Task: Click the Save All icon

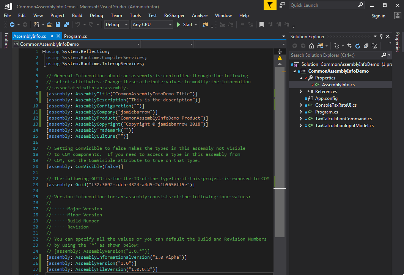Action: click(66, 25)
